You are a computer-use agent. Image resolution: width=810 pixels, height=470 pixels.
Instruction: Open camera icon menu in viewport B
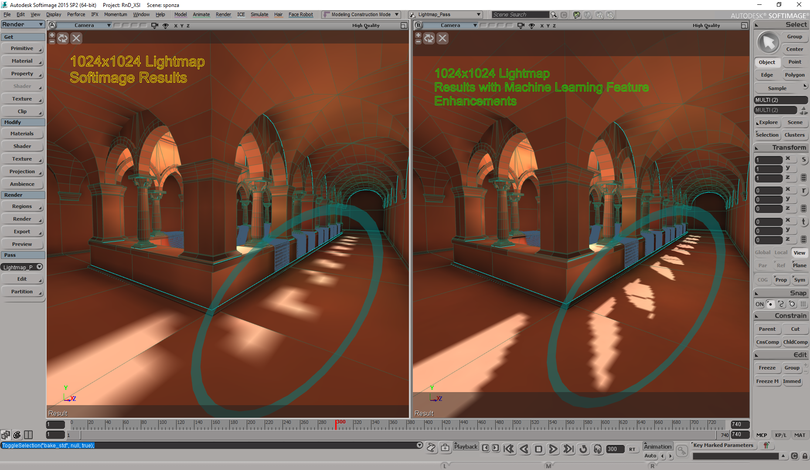(521, 25)
